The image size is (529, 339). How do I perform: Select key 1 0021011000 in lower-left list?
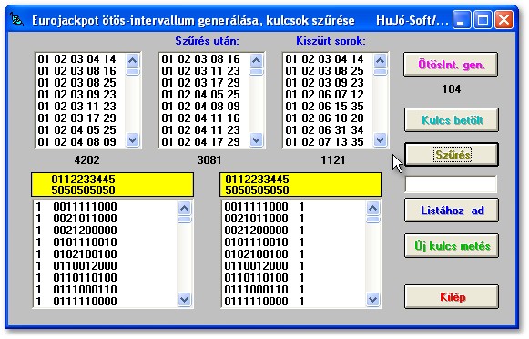[x=106, y=219]
